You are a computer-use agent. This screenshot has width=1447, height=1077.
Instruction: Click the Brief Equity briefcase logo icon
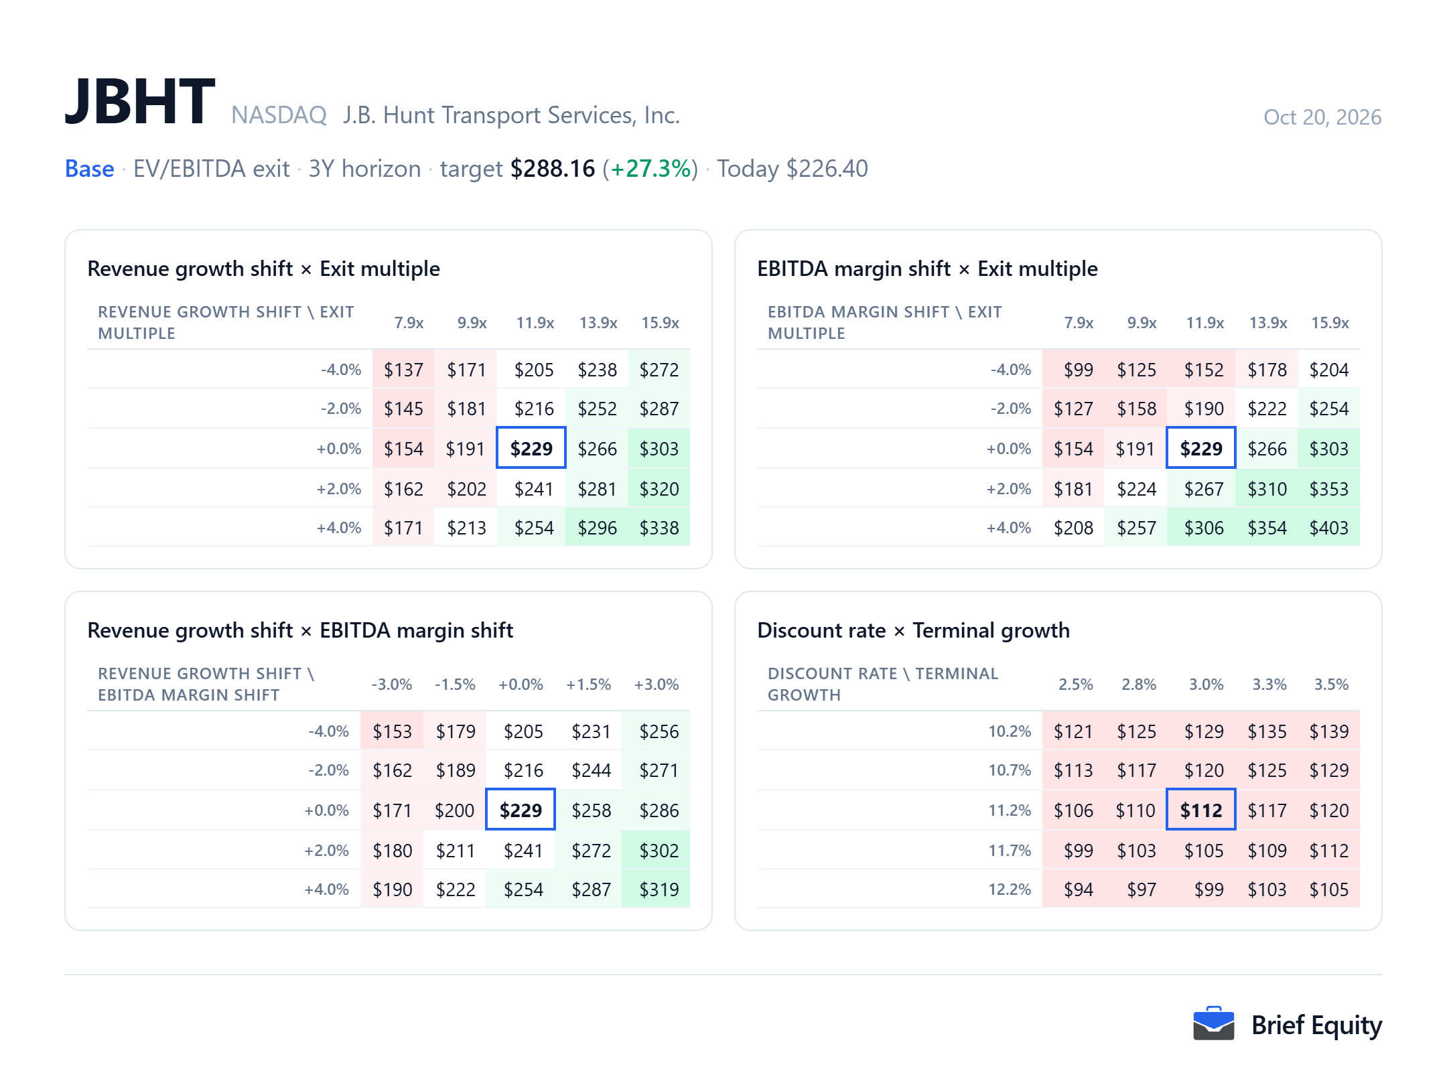click(1213, 1023)
